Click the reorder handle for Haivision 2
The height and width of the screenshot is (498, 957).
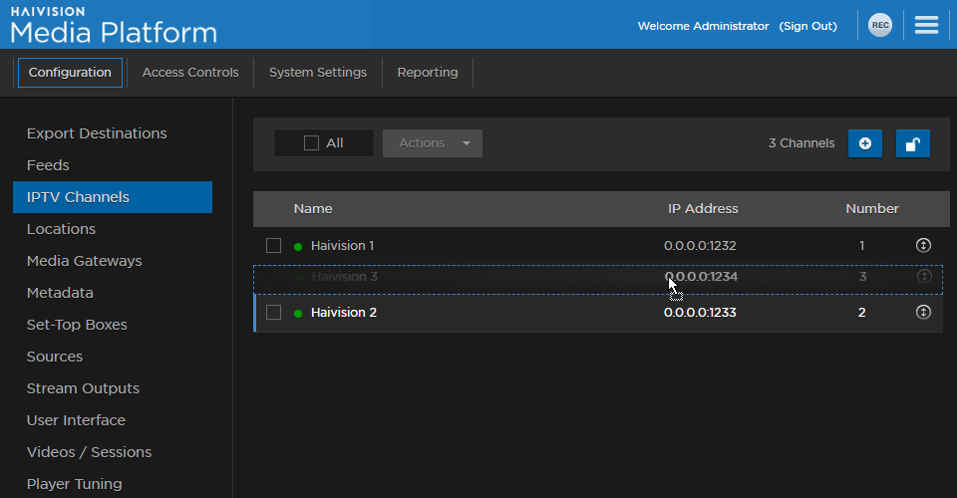pyautogui.click(x=923, y=313)
